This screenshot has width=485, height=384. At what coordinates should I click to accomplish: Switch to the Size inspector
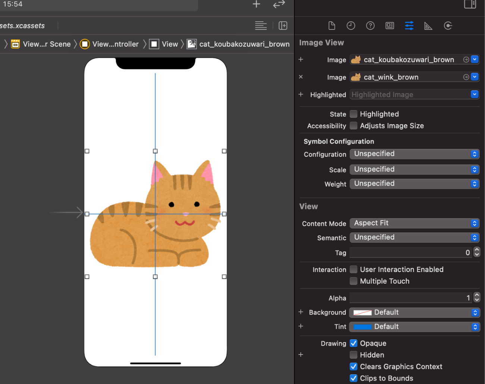pos(428,26)
